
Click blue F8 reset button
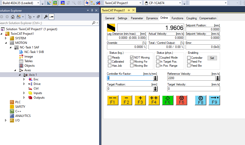[x=200, y=100]
